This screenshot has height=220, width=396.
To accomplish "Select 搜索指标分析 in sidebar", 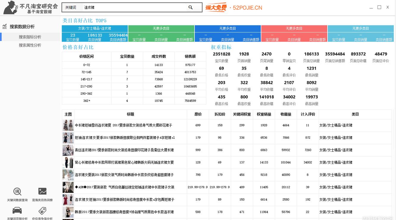I will pos(30,37).
